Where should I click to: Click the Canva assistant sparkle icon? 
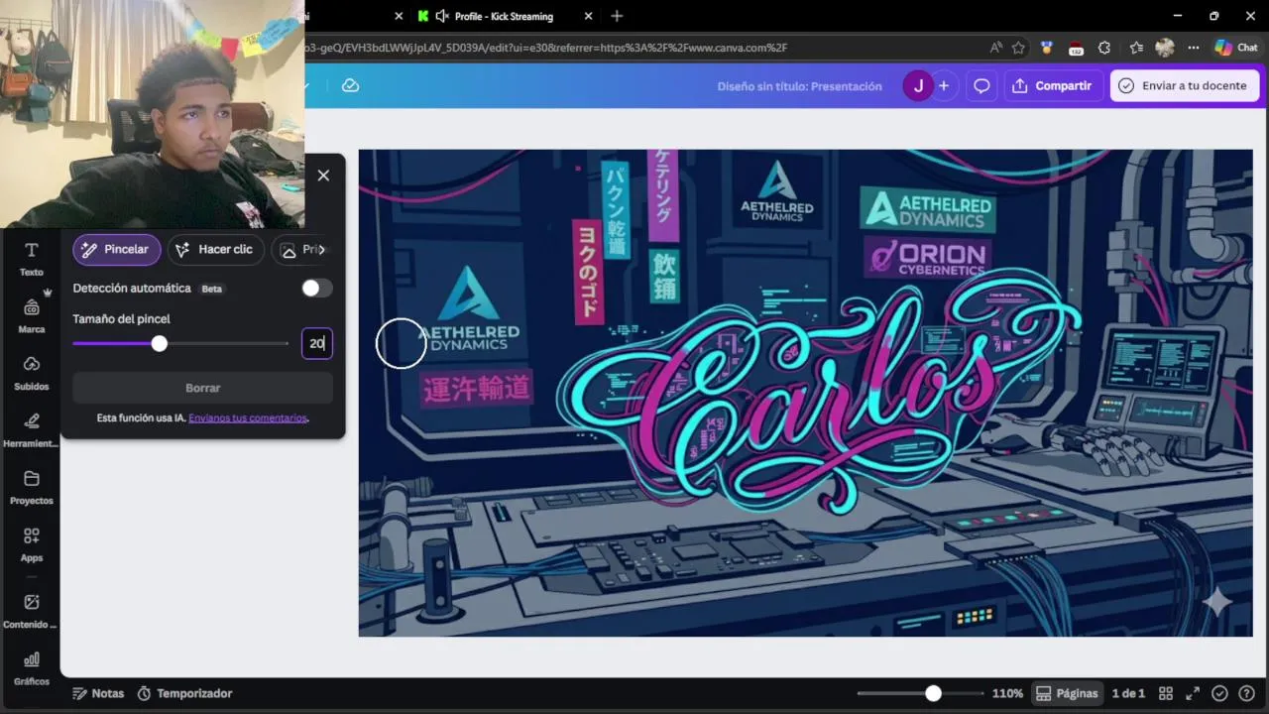[1217, 601]
